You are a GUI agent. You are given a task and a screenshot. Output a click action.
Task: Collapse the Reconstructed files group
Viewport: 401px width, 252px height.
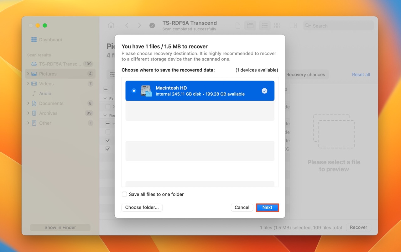click(105, 115)
